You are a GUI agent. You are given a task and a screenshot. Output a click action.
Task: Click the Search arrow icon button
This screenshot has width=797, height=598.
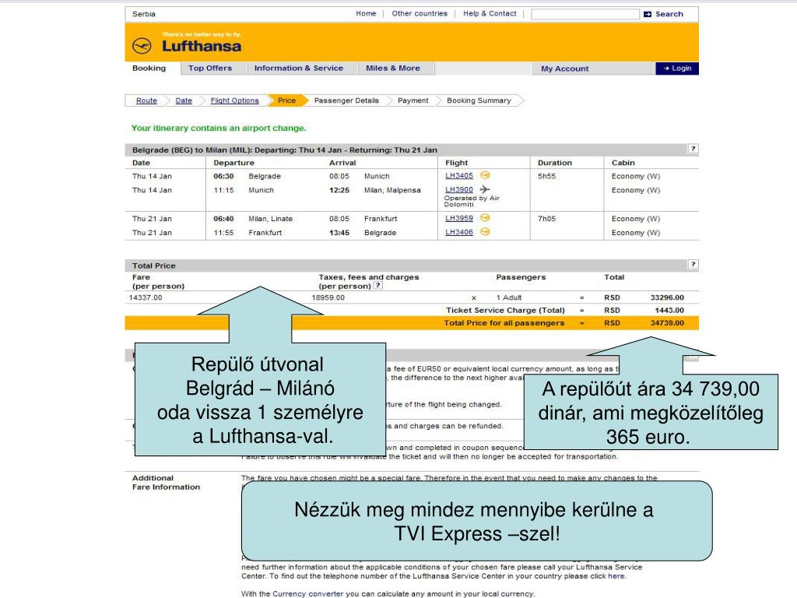[x=648, y=14]
